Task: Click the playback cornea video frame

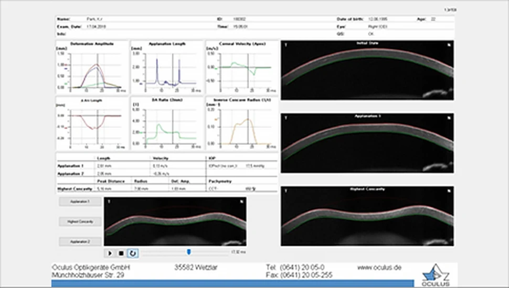Action: pyautogui.click(x=175, y=221)
